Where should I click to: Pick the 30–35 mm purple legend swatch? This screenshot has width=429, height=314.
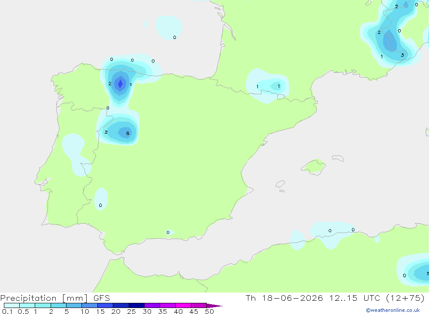pos(152,305)
